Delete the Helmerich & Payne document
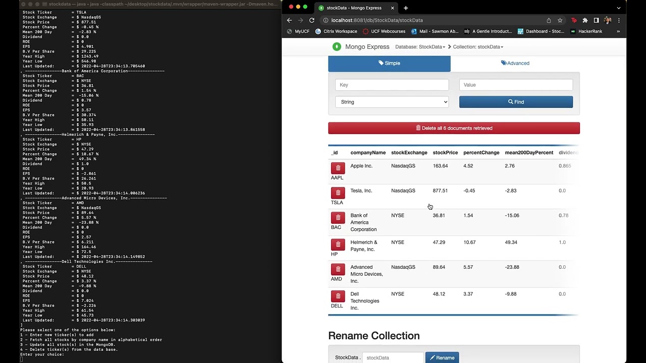Screen dimensions: 646x363 [338, 245]
